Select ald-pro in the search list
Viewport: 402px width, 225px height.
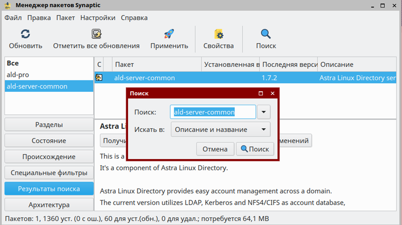click(x=49, y=75)
